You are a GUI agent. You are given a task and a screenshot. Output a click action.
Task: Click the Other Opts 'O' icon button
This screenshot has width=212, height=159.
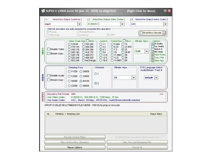point(153,60)
